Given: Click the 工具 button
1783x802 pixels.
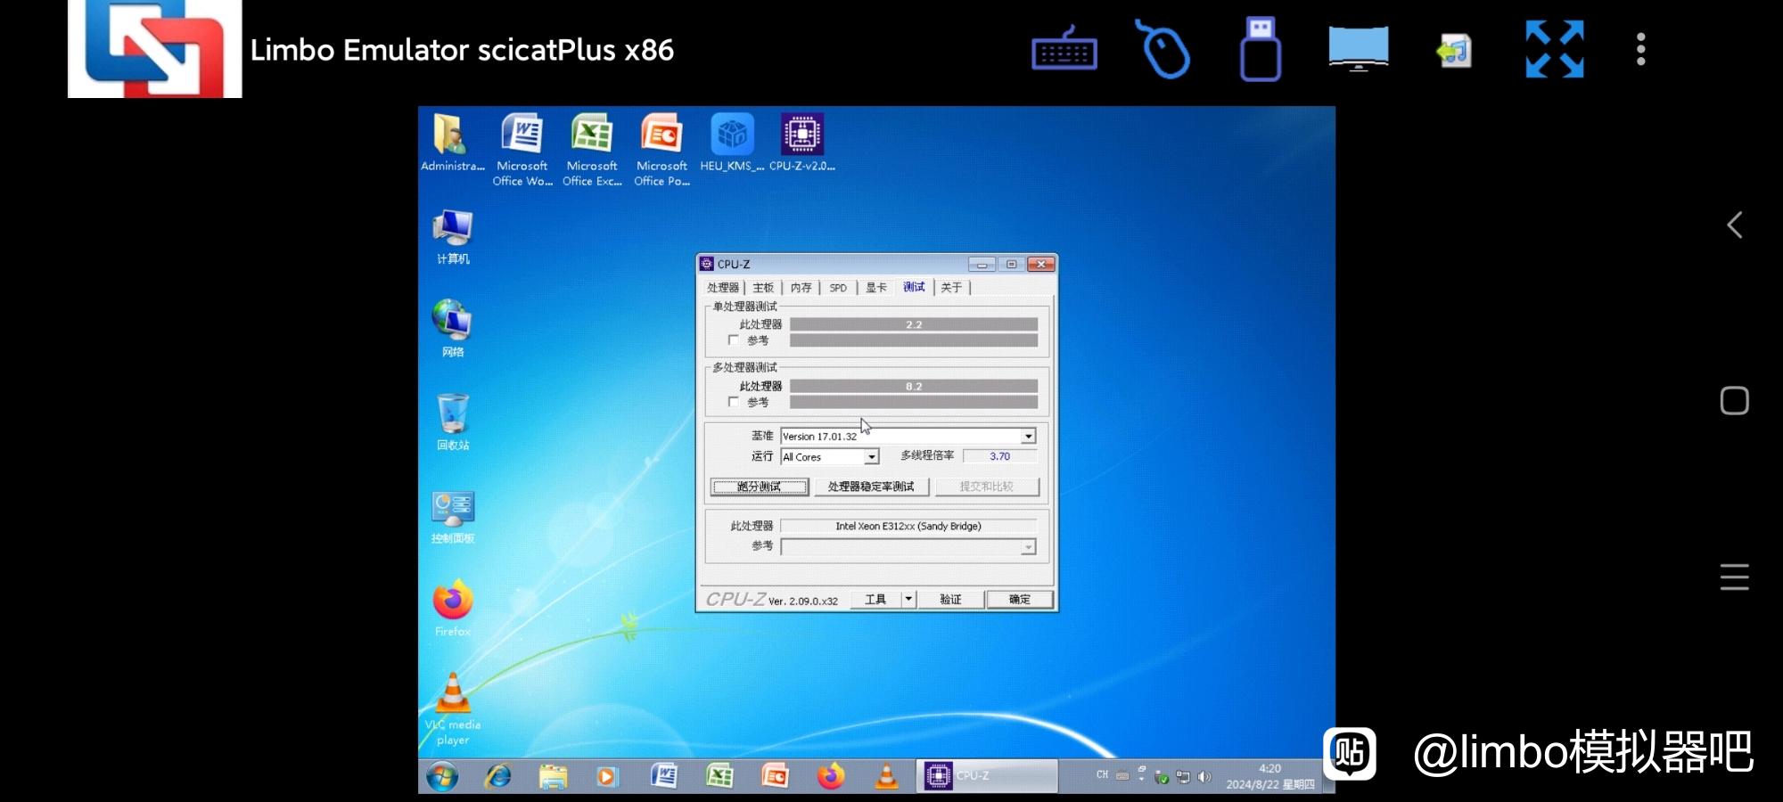Looking at the screenshot, I should [875, 599].
